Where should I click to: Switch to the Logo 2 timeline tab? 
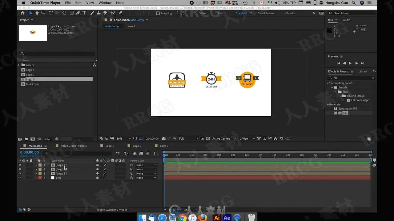[x=137, y=146]
